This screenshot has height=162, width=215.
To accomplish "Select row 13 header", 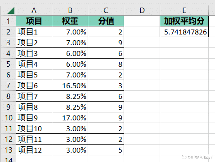I will click(9, 150).
